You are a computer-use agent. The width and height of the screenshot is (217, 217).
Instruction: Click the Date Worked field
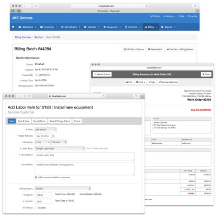click(43, 136)
